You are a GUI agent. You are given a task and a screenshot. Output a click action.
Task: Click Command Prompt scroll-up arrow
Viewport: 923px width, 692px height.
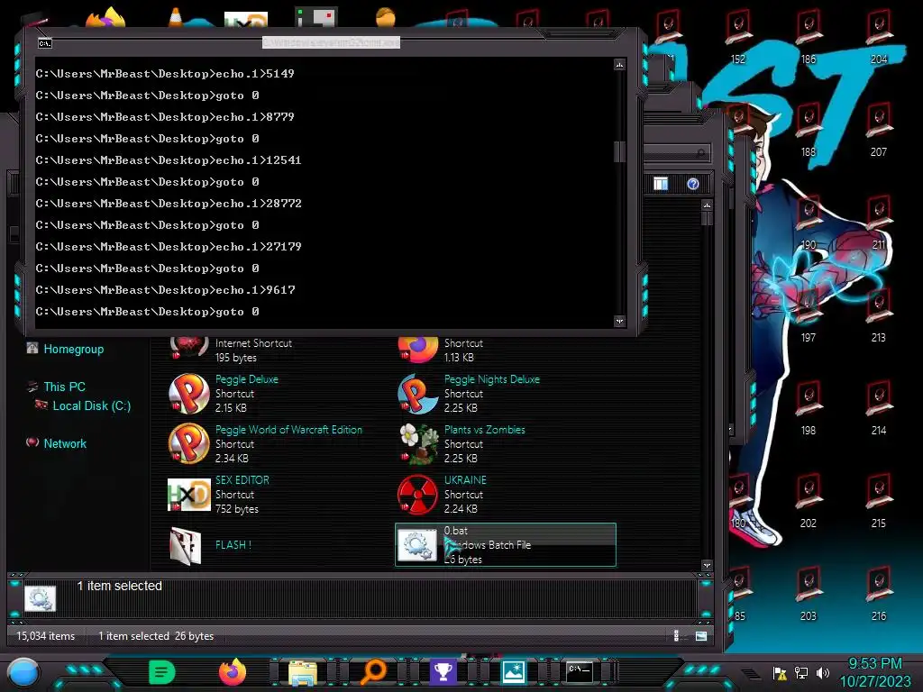(619, 64)
